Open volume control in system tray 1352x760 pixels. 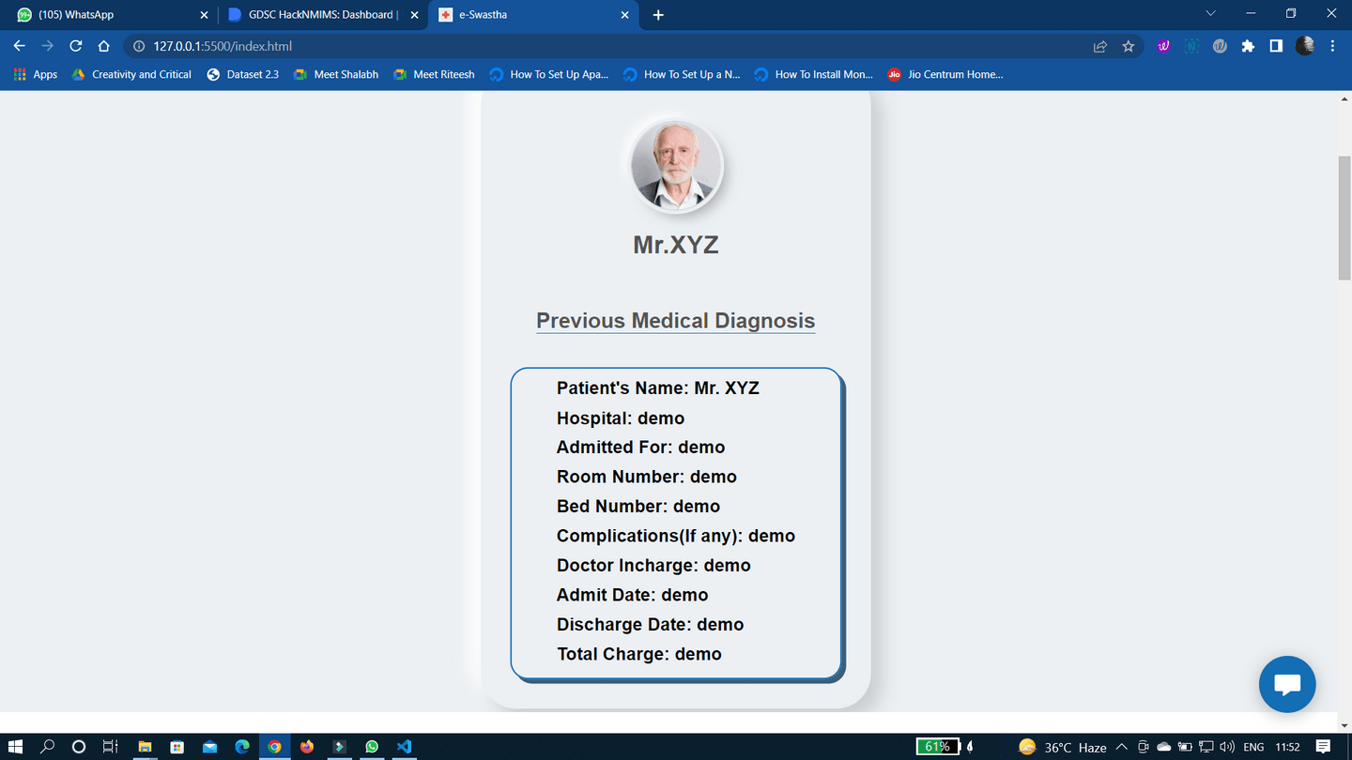click(x=1226, y=747)
